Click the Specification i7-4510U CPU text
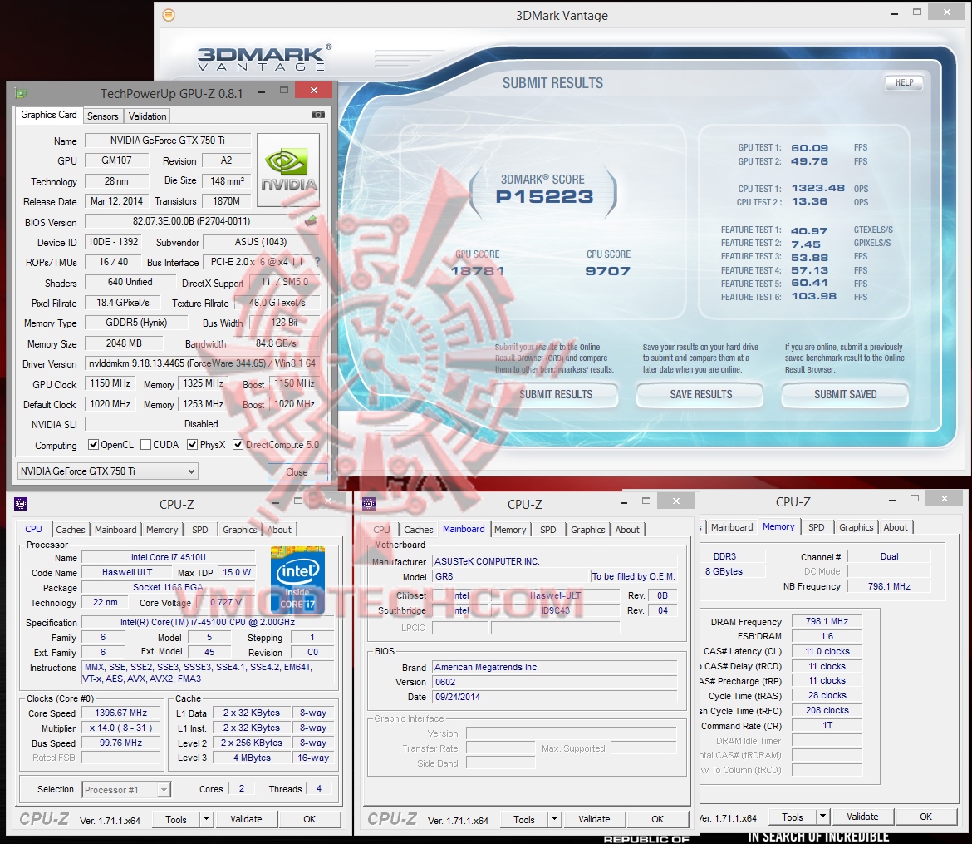This screenshot has width=972, height=844. (x=208, y=622)
